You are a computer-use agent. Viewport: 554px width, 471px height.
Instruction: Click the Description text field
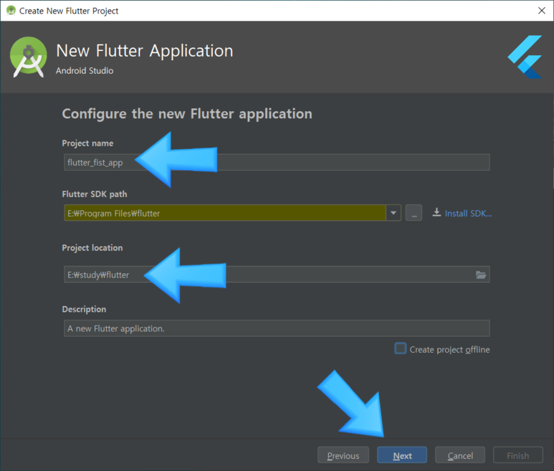pos(277,328)
